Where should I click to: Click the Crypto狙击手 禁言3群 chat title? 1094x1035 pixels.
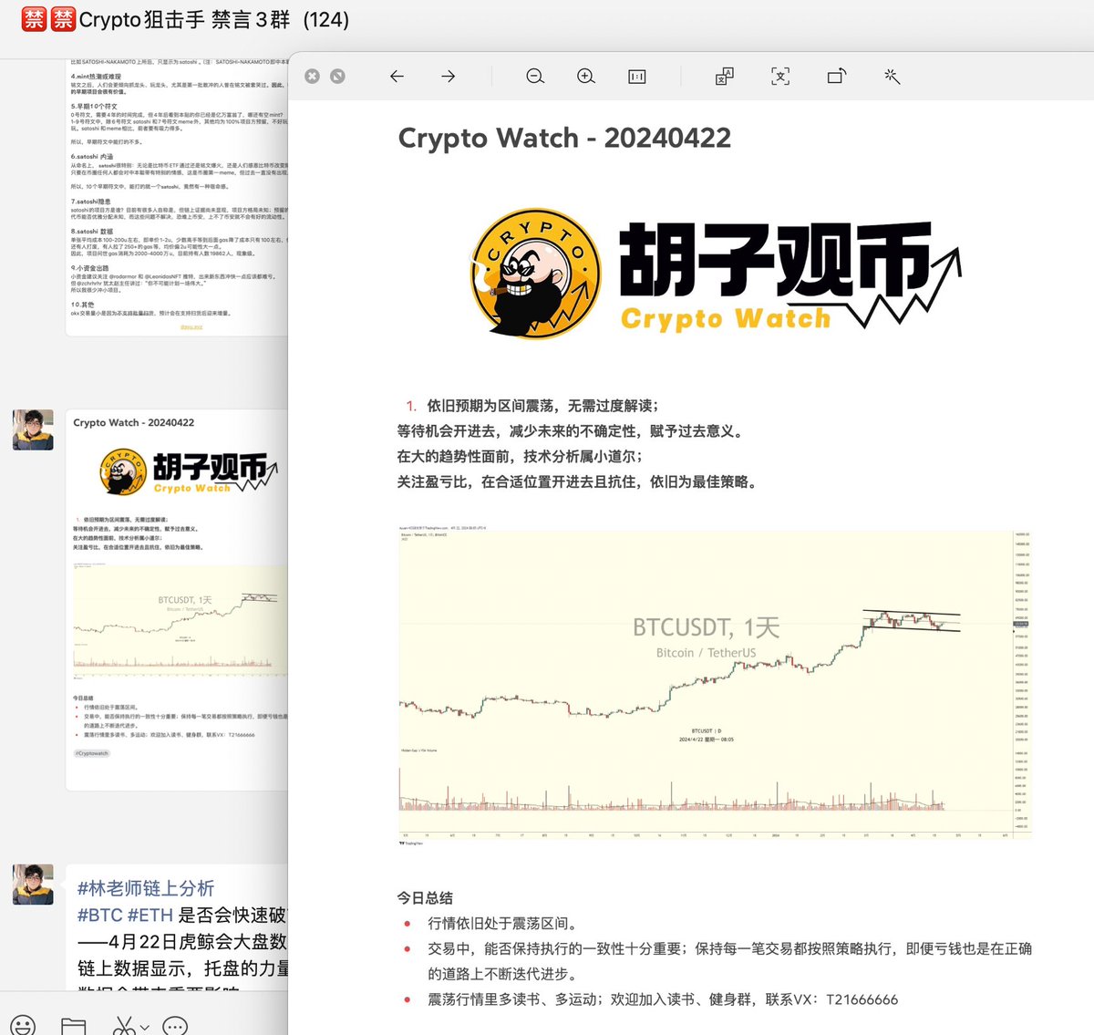(x=184, y=19)
